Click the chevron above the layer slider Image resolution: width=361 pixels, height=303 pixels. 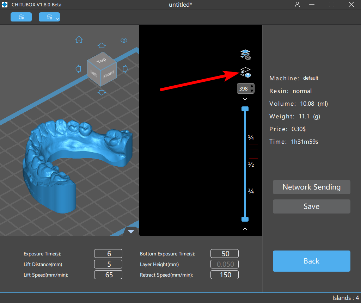tap(245, 99)
